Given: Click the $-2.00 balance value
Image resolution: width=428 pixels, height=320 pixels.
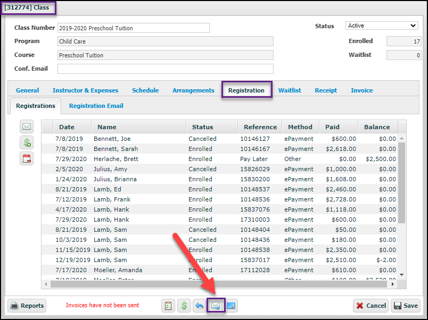Looking at the screenshot, I should click(x=386, y=260).
